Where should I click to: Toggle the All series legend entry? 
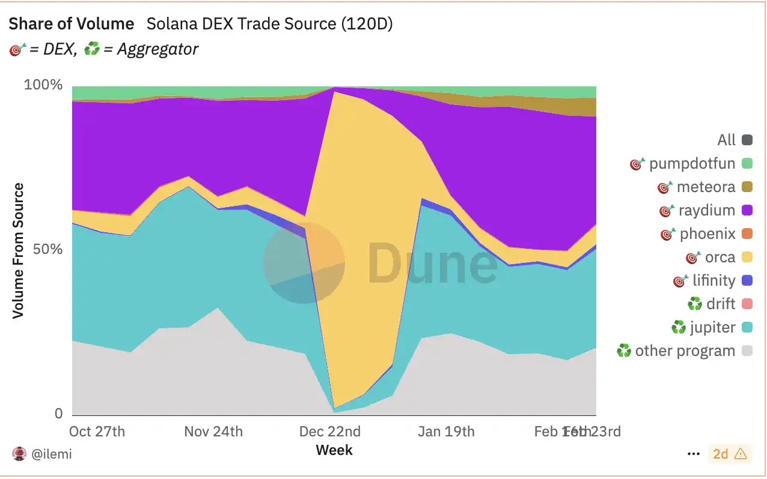(747, 140)
